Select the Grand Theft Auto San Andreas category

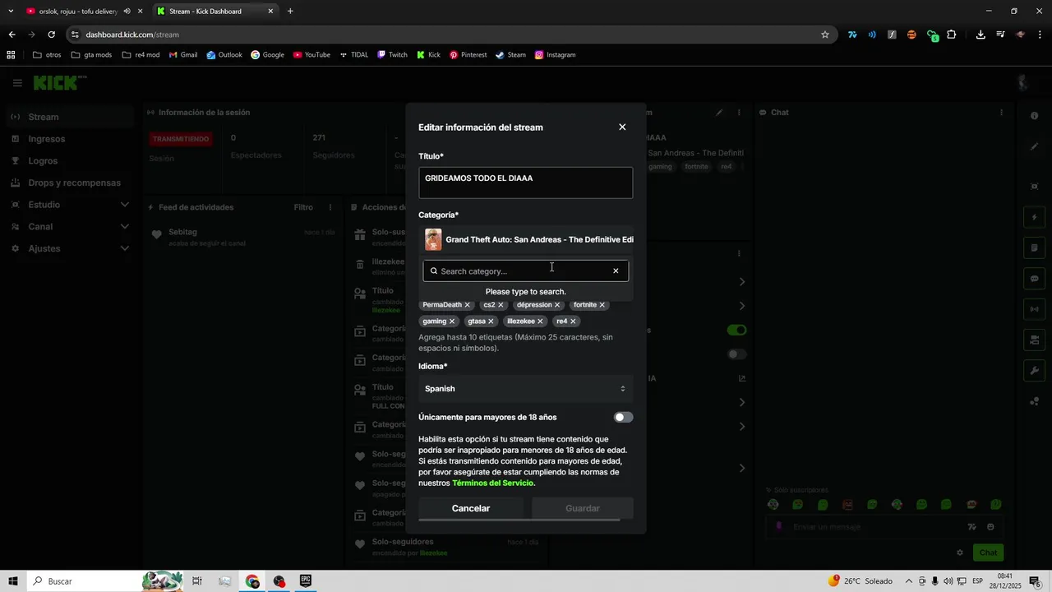point(525,240)
